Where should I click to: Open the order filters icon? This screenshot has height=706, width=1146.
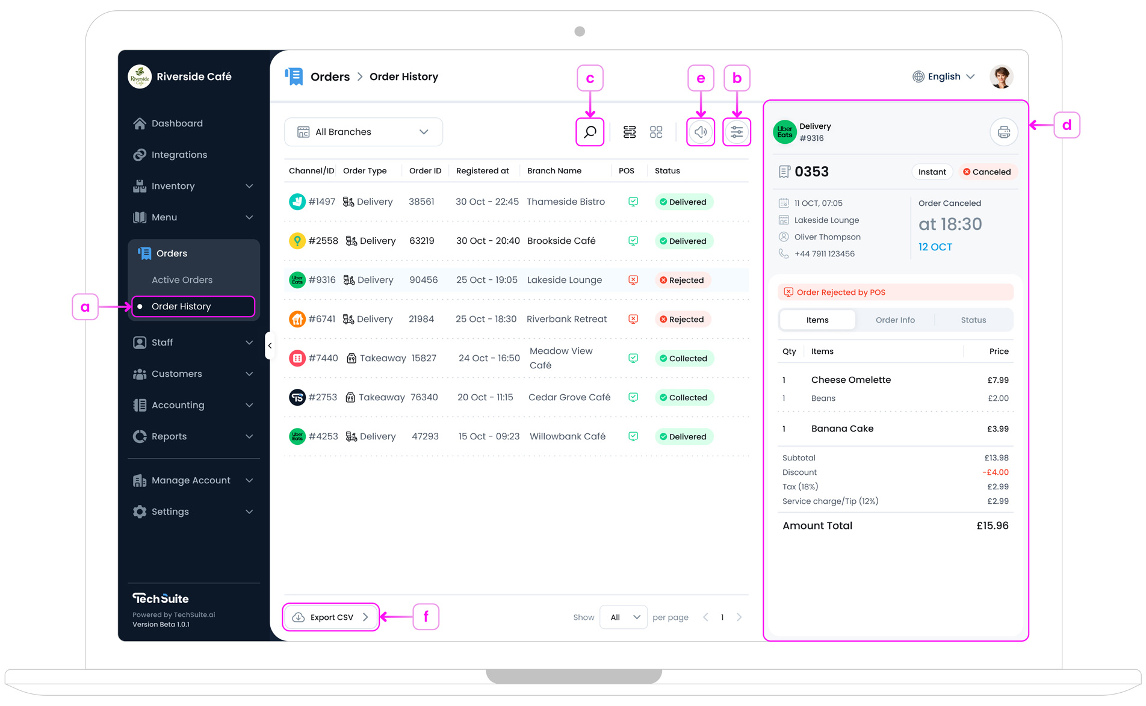736,132
